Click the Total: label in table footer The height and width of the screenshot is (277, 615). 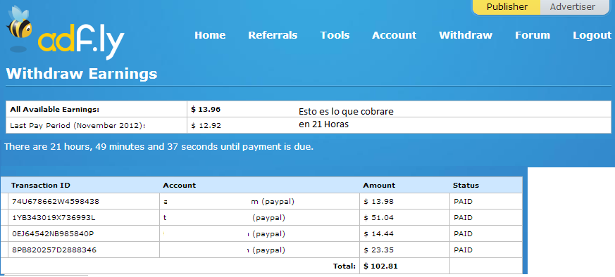344,266
